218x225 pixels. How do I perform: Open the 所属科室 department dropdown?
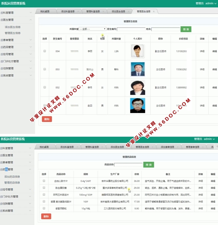click(92, 29)
